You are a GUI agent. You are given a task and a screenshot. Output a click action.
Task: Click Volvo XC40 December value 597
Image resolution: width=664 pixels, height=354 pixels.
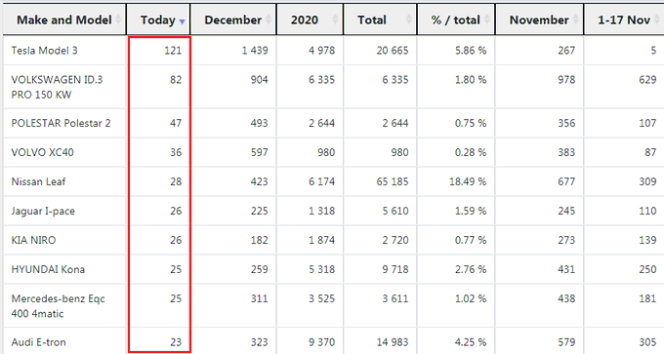point(259,152)
